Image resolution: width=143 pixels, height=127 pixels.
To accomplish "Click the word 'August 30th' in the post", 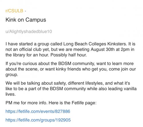I will pos(102,49).
